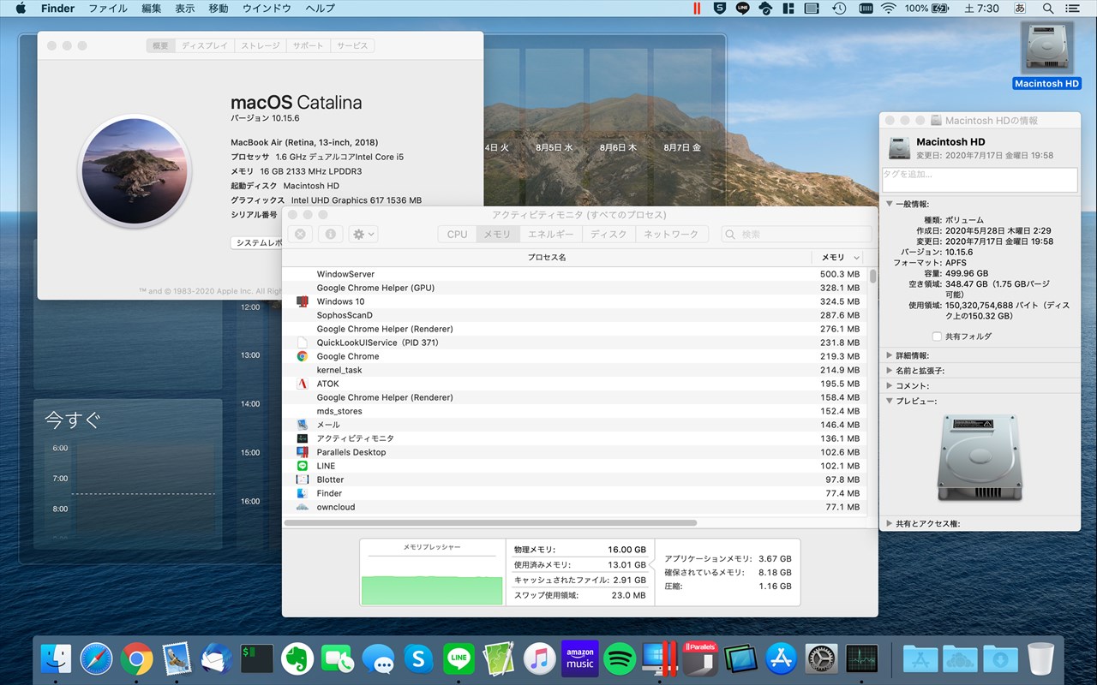The image size is (1097, 685).
Task: Select the ATOK process row
Action: (x=574, y=384)
